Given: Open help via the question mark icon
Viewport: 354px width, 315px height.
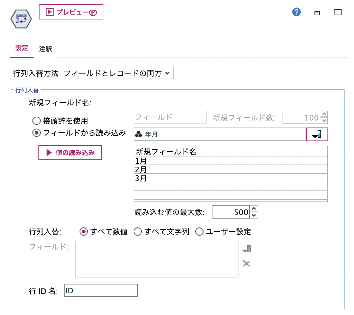Looking at the screenshot, I should pos(296,12).
